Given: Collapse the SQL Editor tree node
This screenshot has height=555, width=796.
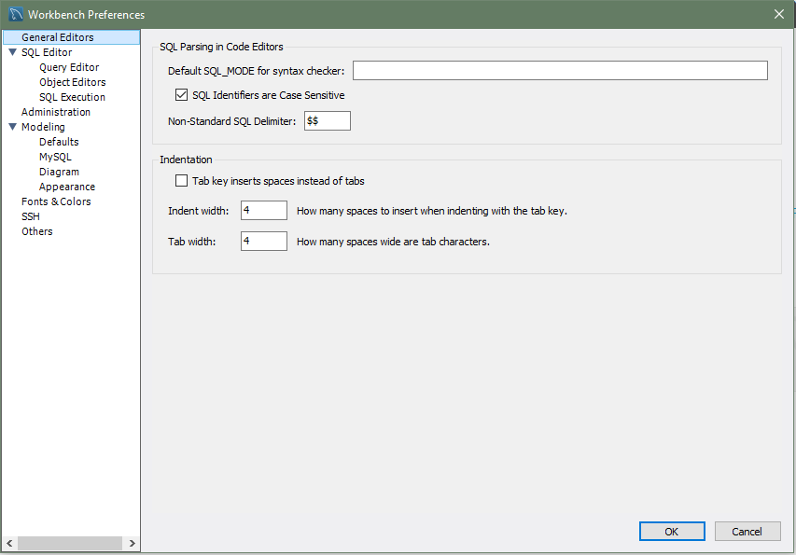Looking at the screenshot, I should (x=12, y=52).
